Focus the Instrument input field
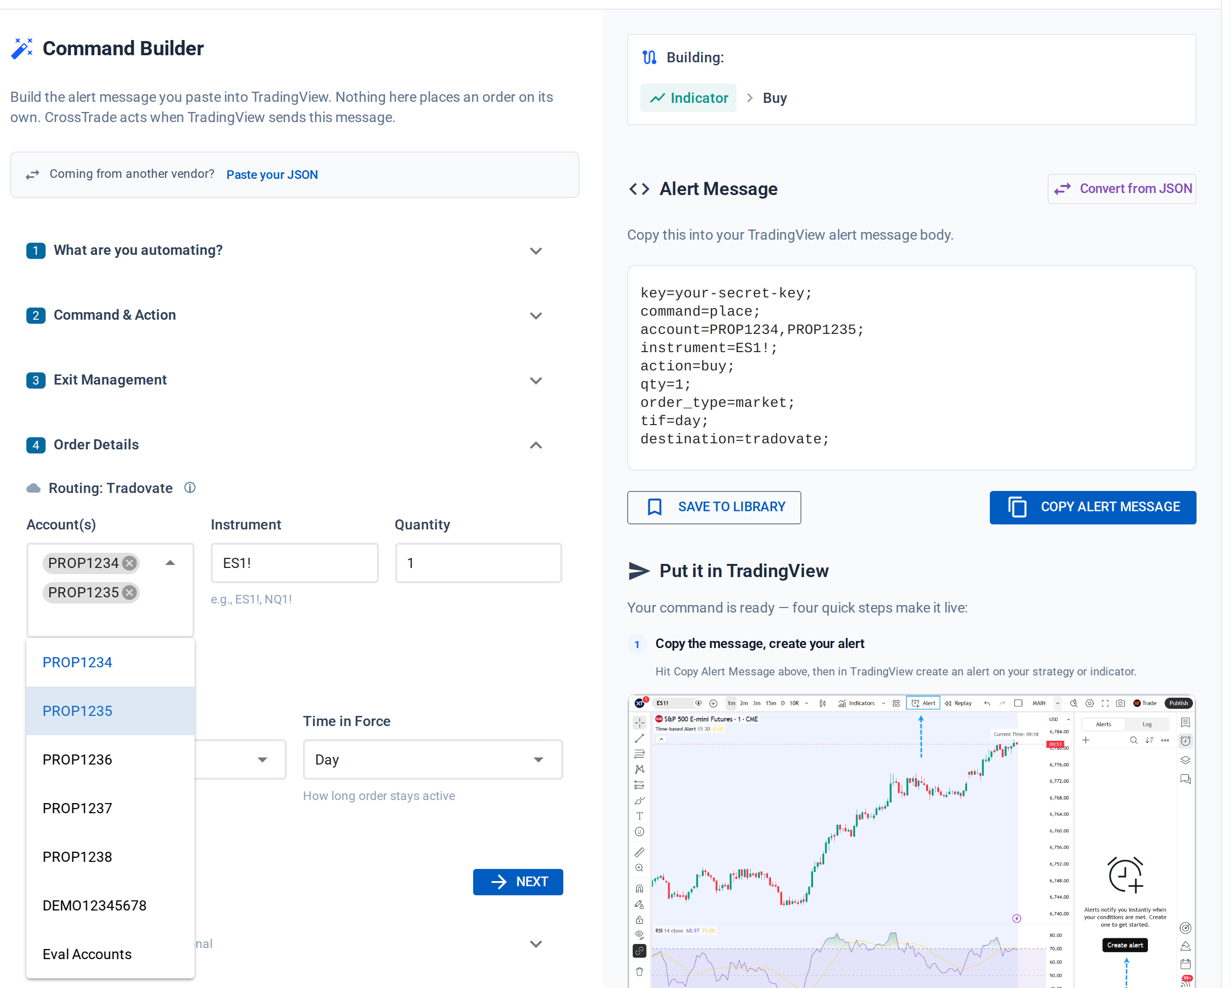The image size is (1231, 988). point(295,563)
